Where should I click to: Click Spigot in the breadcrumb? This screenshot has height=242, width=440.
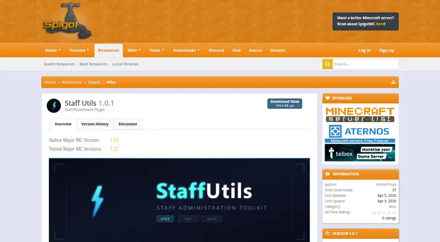[94, 82]
